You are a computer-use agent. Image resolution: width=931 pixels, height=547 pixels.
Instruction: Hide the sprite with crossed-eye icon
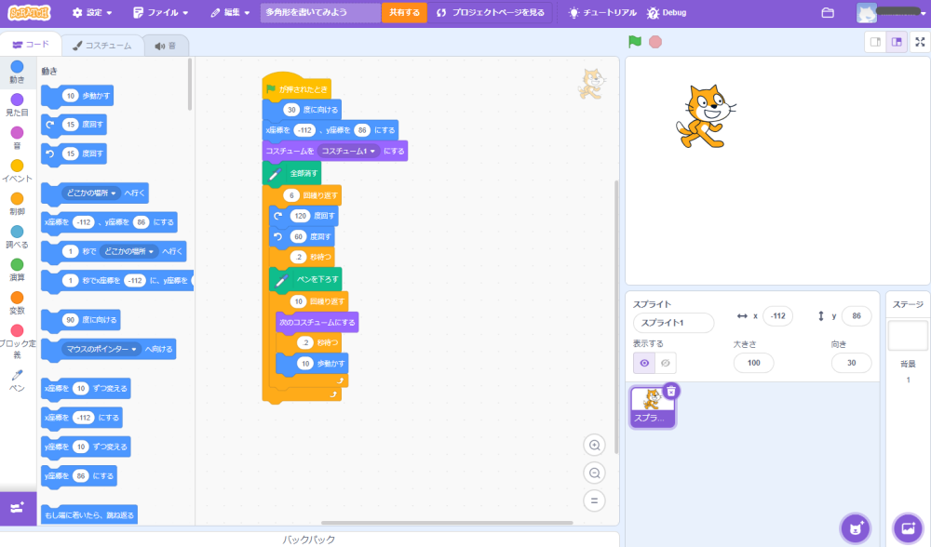666,363
